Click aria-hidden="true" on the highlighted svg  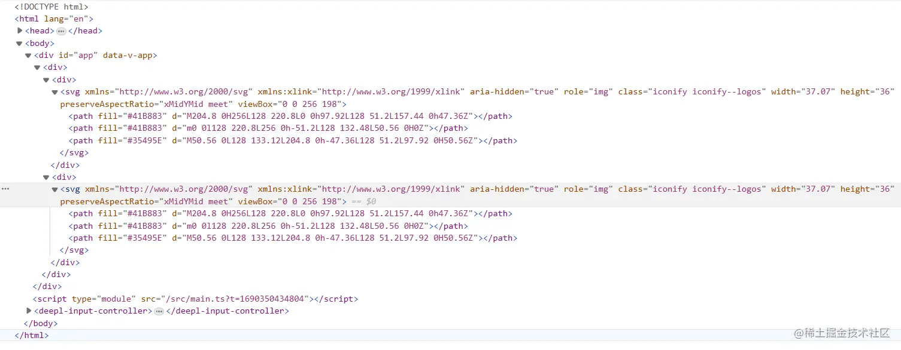click(514, 189)
